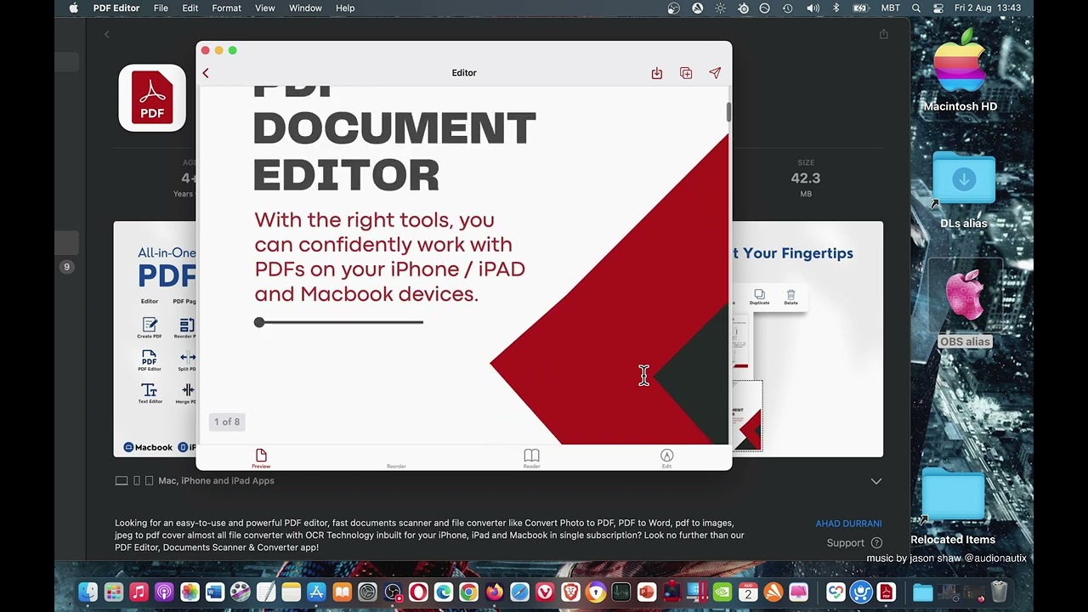Viewport: 1088px width, 612px height.
Task: Open the AHAD DURRANI developer link
Action: pyautogui.click(x=848, y=524)
